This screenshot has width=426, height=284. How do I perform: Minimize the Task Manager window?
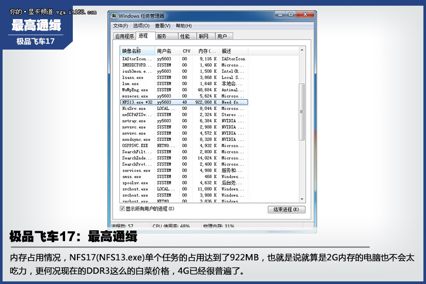pos(280,14)
